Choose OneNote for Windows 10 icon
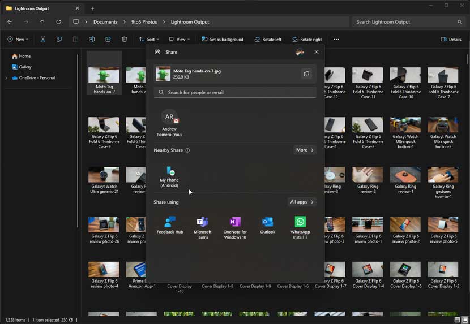Viewport: 470px width, 324px height. [x=235, y=222]
